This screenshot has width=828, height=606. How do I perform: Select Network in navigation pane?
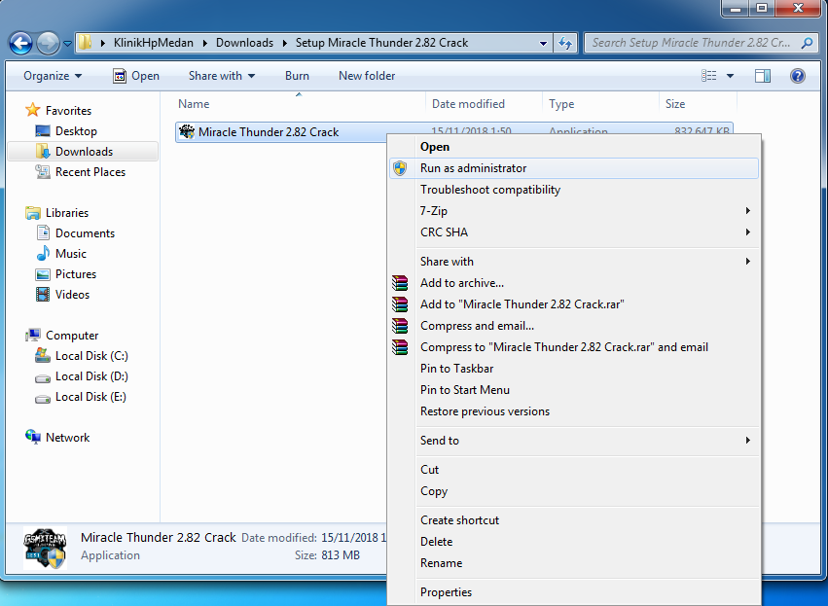click(x=58, y=438)
